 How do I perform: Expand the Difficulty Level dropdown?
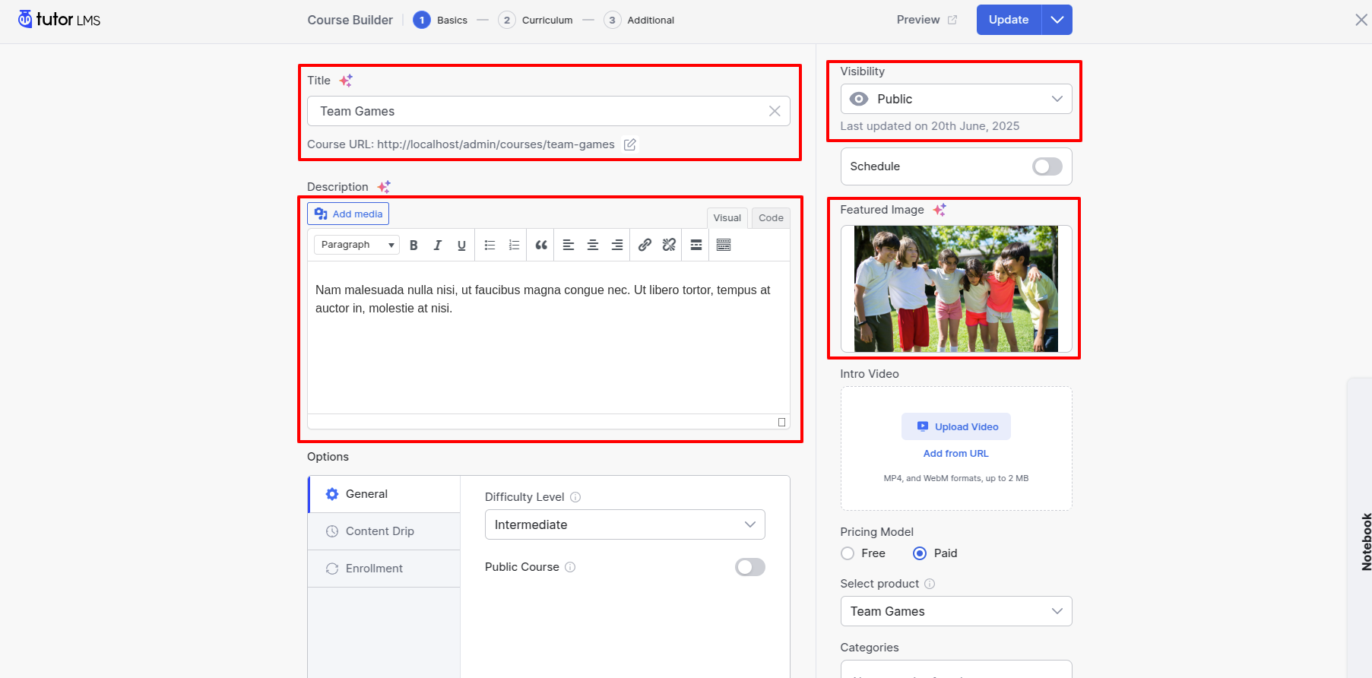tap(624, 524)
